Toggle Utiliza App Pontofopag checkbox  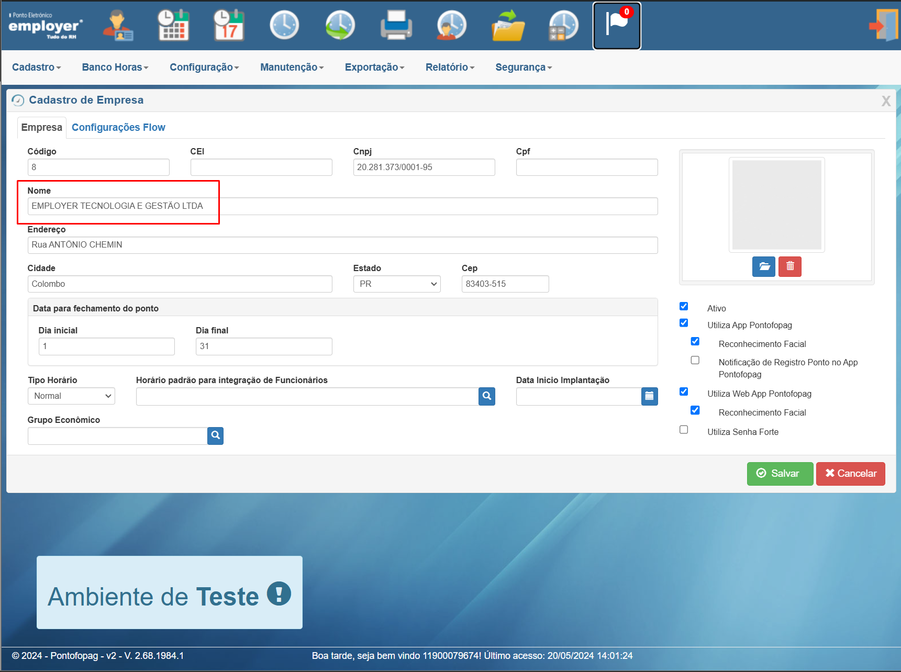pyautogui.click(x=684, y=323)
